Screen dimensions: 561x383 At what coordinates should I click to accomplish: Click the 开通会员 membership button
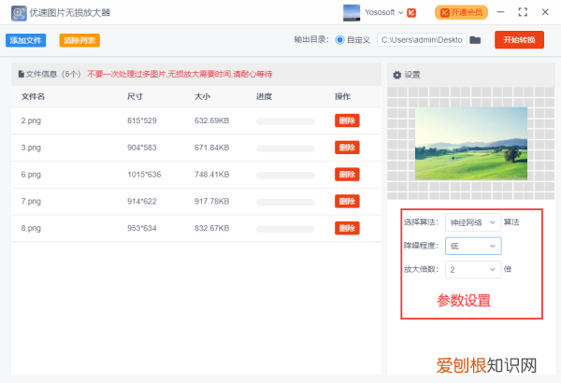pyautogui.click(x=461, y=12)
